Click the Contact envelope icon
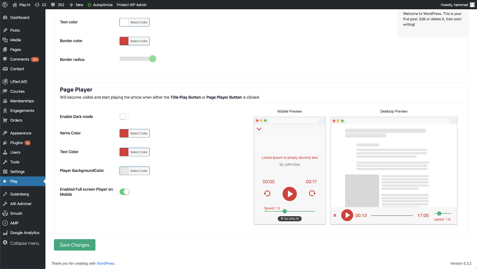This screenshot has width=477, height=269. (x=5, y=69)
